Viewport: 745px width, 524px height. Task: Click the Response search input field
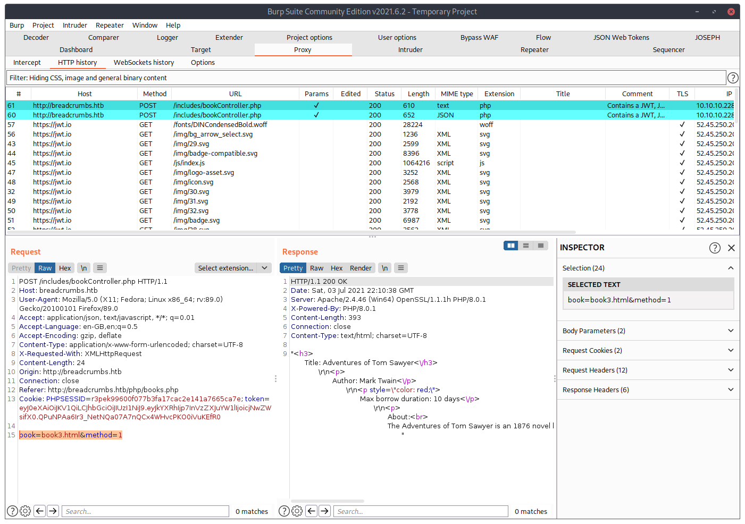coord(421,511)
